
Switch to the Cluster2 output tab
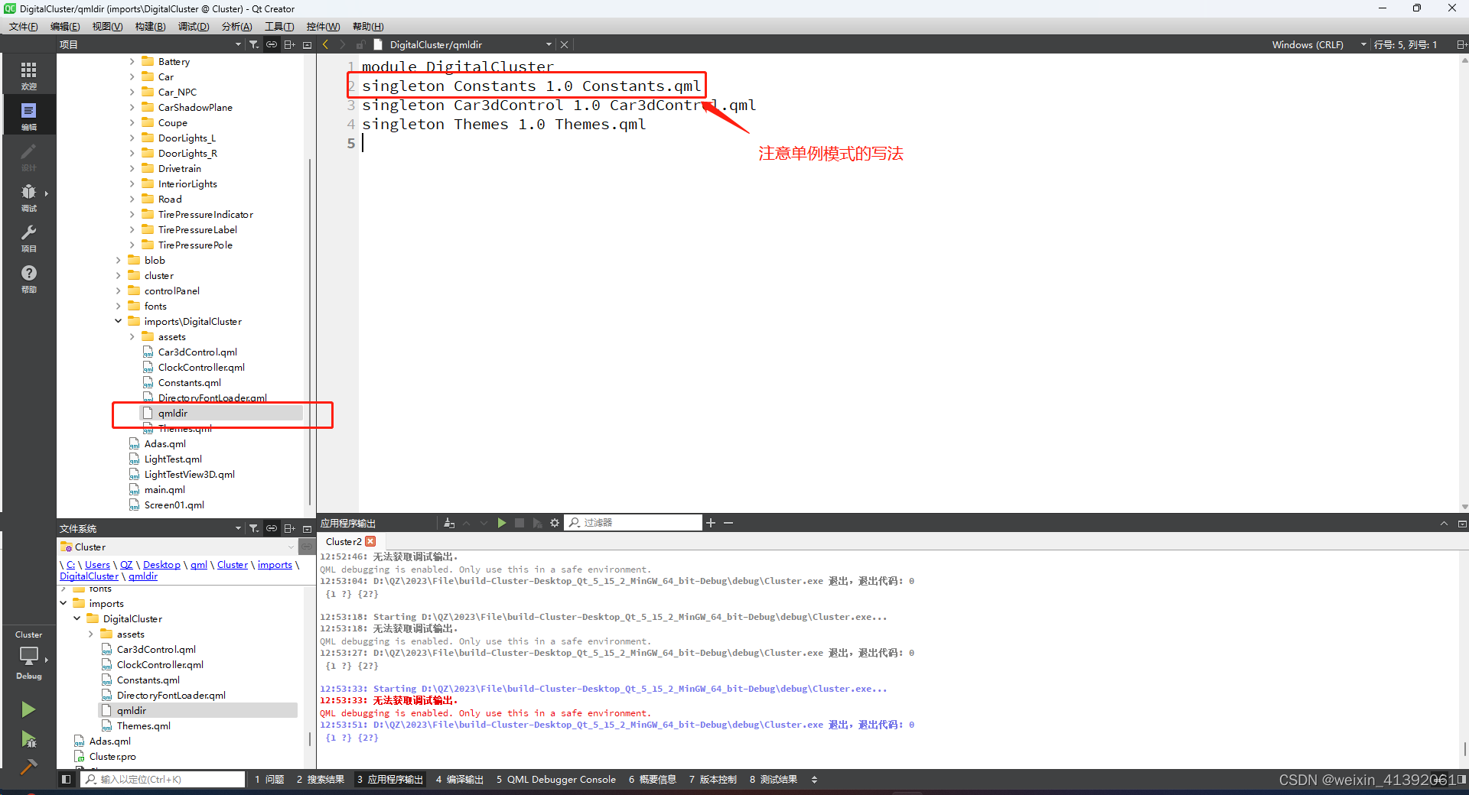344,540
